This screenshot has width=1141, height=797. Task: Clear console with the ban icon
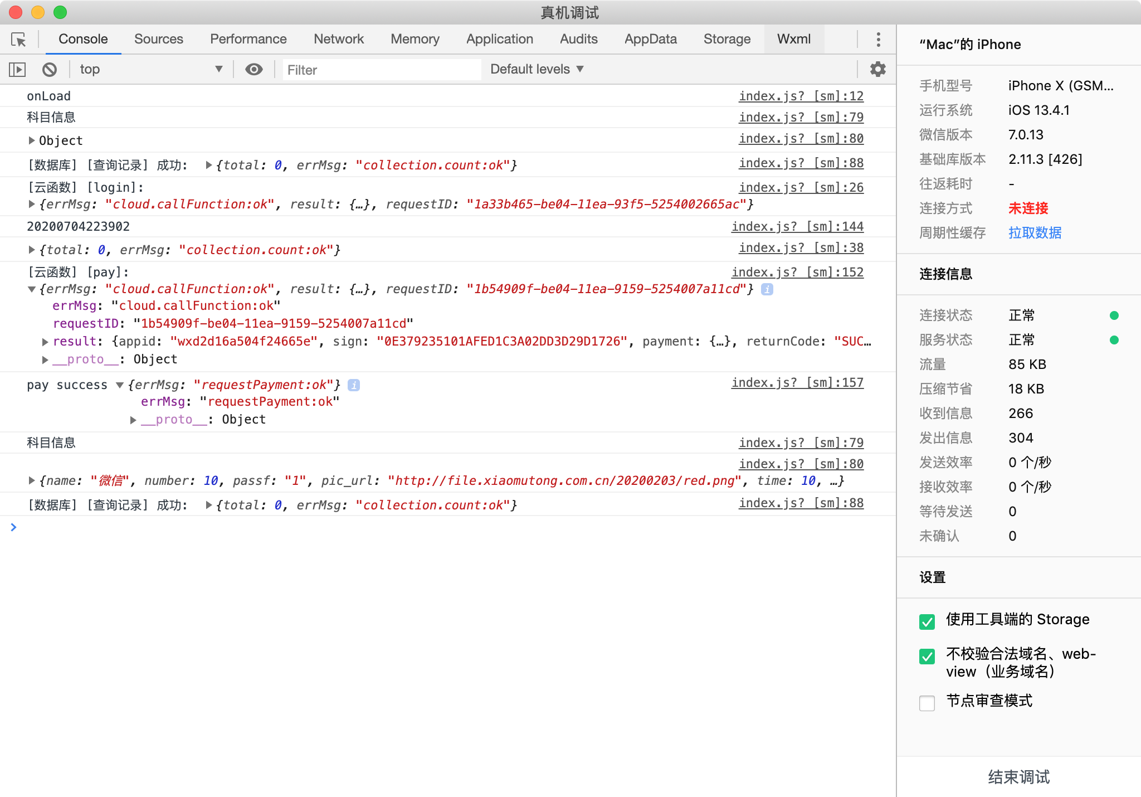click(50, 70)
